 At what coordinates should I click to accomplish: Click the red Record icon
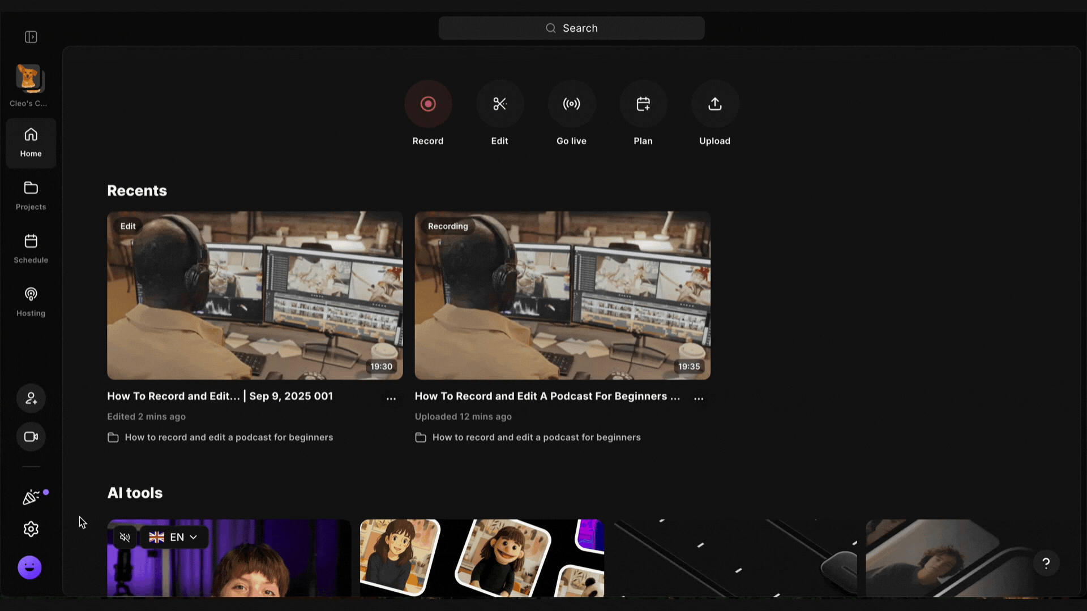(x=428, y=104)
